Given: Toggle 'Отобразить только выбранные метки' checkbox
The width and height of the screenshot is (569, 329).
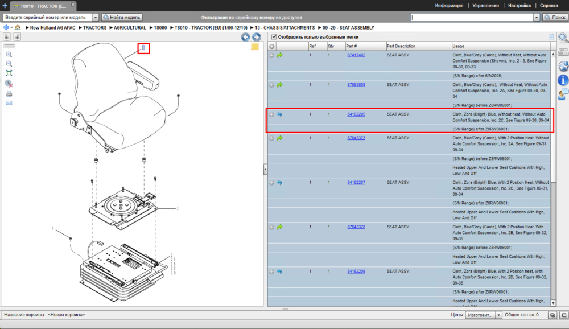Looking at the screenshot, I should (274, 37).
